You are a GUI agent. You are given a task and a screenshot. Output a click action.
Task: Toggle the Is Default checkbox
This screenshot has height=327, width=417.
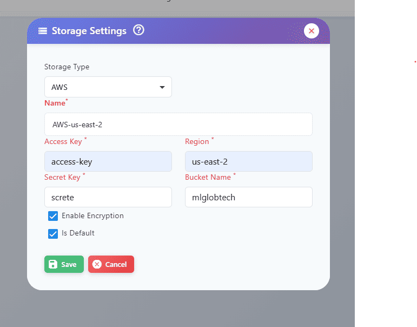[53, 234]
